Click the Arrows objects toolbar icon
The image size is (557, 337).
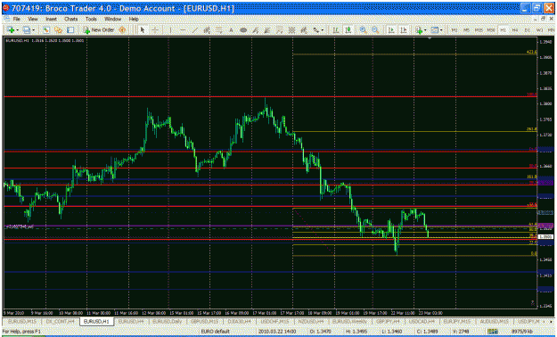(315, 30)
